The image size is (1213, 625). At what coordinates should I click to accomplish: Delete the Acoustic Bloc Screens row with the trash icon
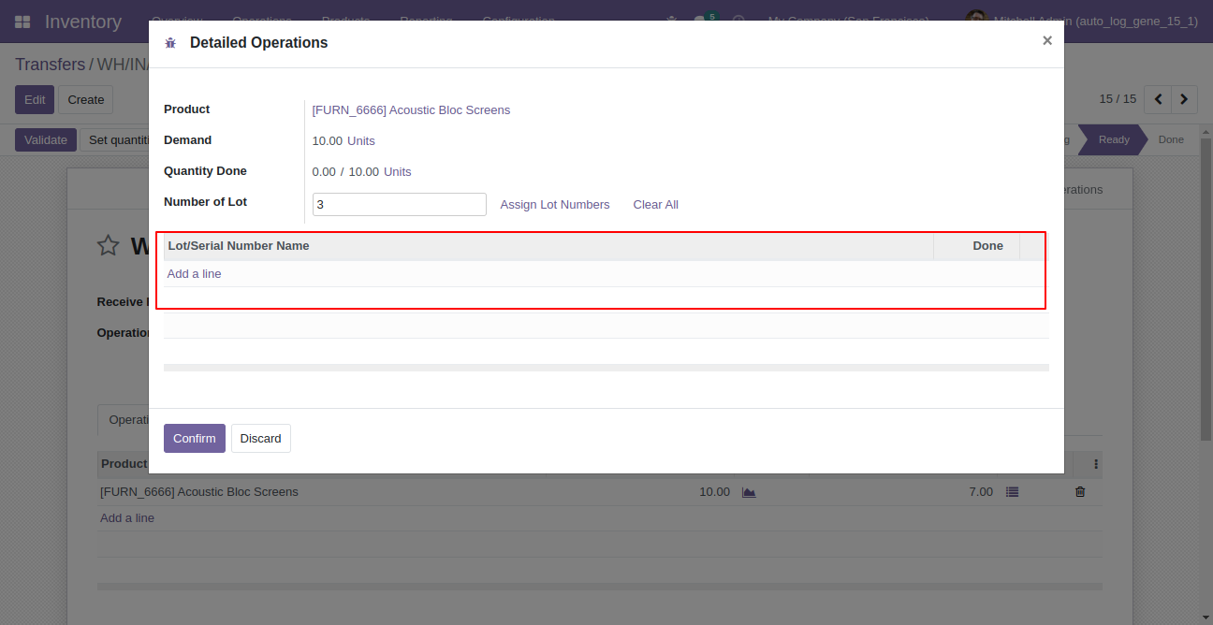coord(1080,492)
